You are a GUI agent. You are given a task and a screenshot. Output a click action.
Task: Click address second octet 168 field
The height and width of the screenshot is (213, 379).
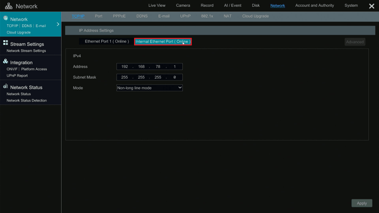point(141,67)
